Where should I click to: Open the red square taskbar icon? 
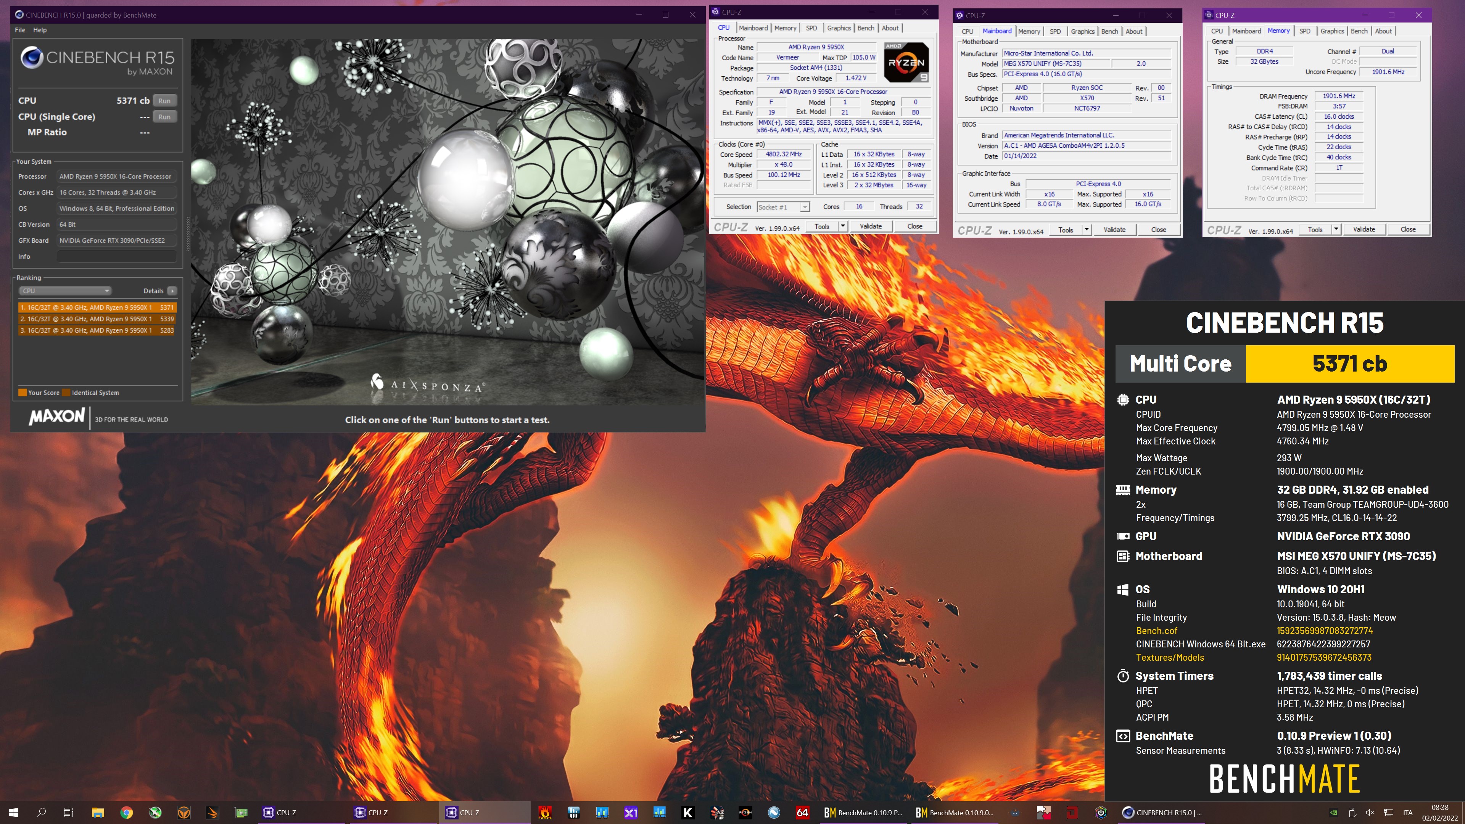point(1072,812)
